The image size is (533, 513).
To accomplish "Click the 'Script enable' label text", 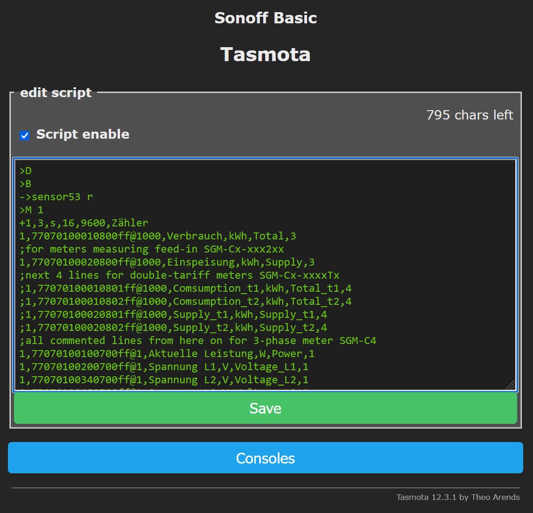I will click(83, 134).
